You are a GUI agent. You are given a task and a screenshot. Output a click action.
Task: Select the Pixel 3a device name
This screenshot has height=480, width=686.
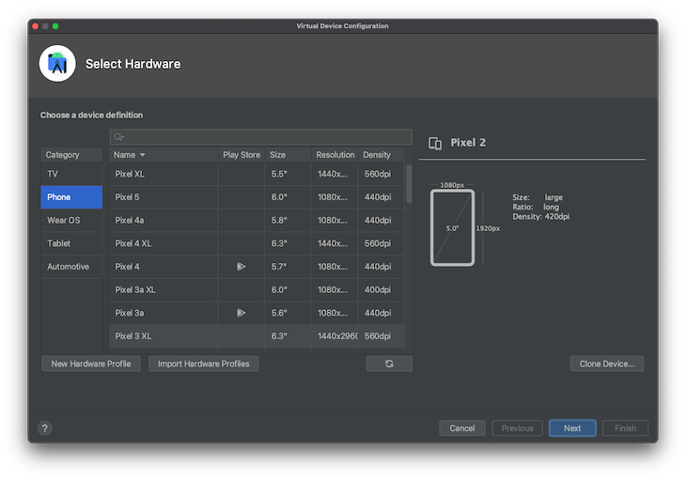(x=130, y=313)
